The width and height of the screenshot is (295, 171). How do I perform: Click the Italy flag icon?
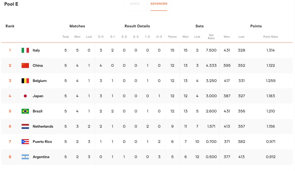point(25,50)
